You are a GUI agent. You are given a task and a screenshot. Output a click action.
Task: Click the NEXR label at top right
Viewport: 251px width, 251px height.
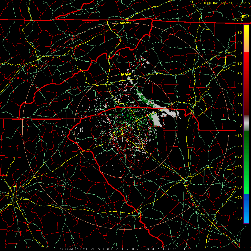point(245,17)
